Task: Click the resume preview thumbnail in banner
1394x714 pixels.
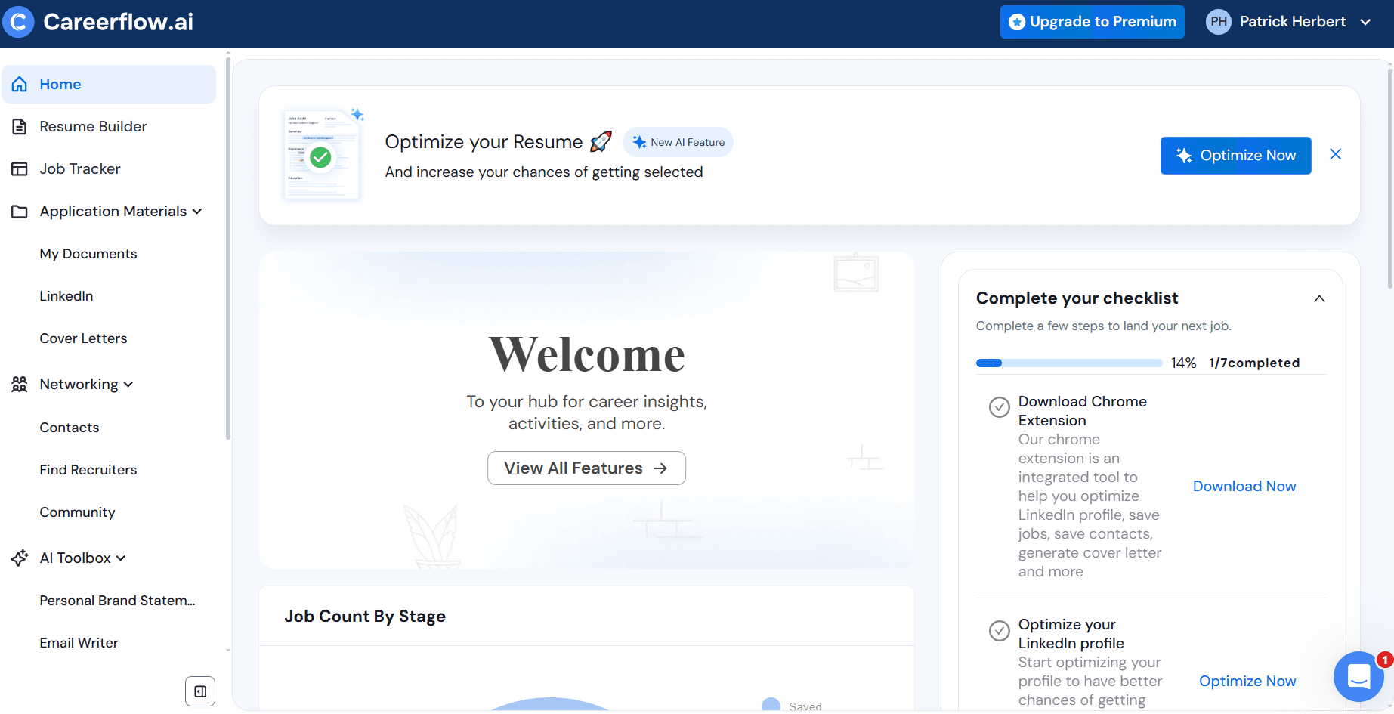Action: [322, 156]
